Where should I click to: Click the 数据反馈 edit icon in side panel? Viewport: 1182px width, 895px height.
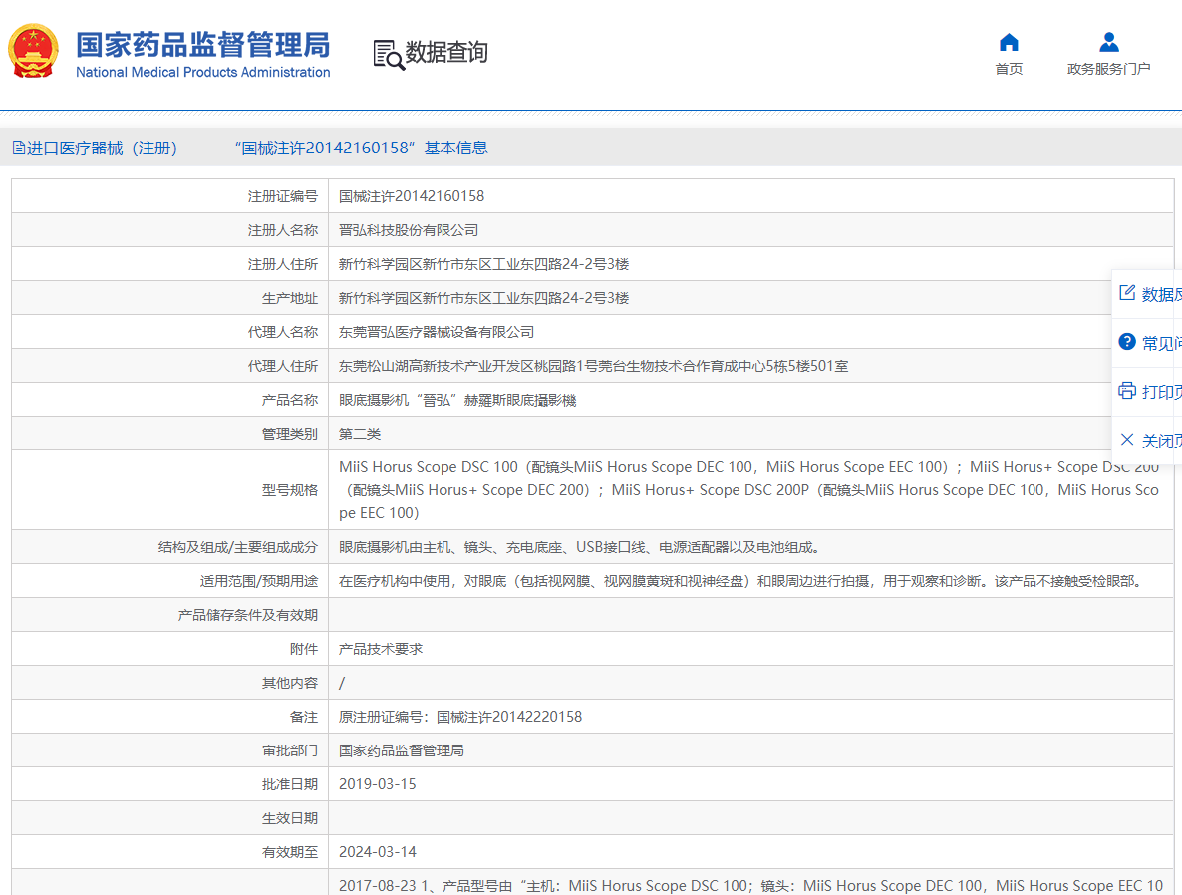1127,293
